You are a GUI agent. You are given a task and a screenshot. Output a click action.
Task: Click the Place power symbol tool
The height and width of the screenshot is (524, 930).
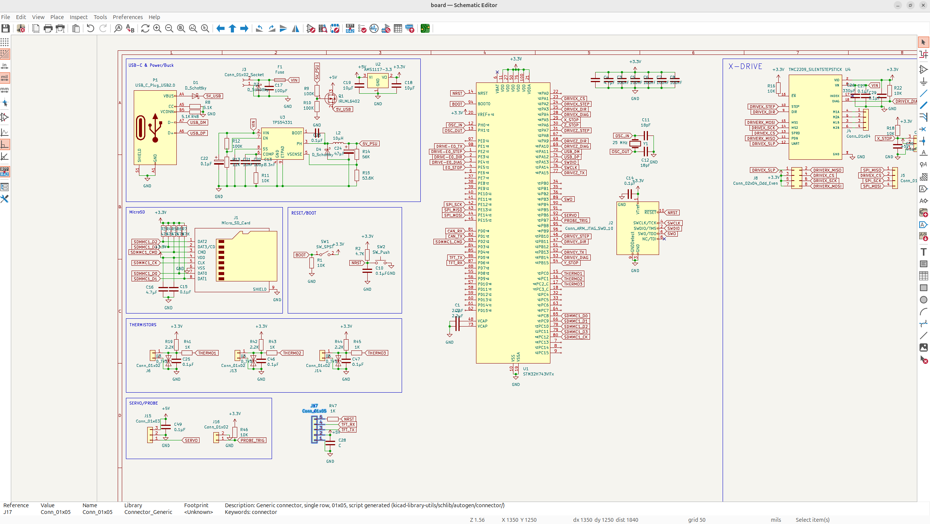coord(923,82)
